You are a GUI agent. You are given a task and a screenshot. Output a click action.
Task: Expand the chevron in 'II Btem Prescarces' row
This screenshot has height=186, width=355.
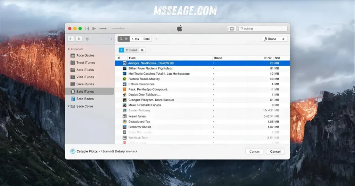(214, 84)
